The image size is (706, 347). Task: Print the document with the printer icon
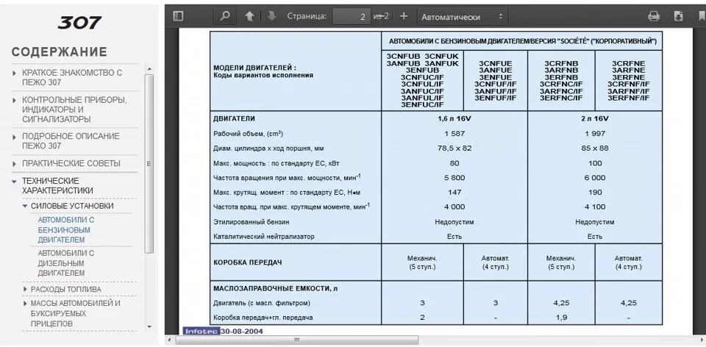pyautogui.click(x=654, y=16)
